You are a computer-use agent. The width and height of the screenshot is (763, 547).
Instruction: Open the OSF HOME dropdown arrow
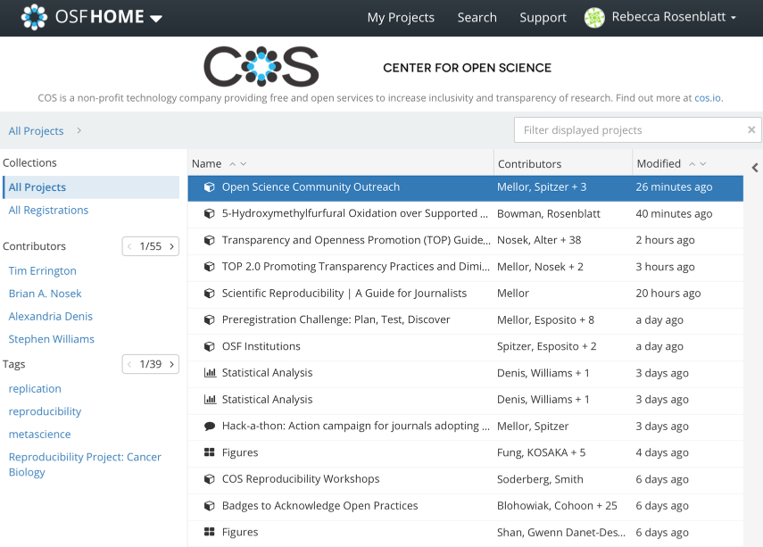155,19
